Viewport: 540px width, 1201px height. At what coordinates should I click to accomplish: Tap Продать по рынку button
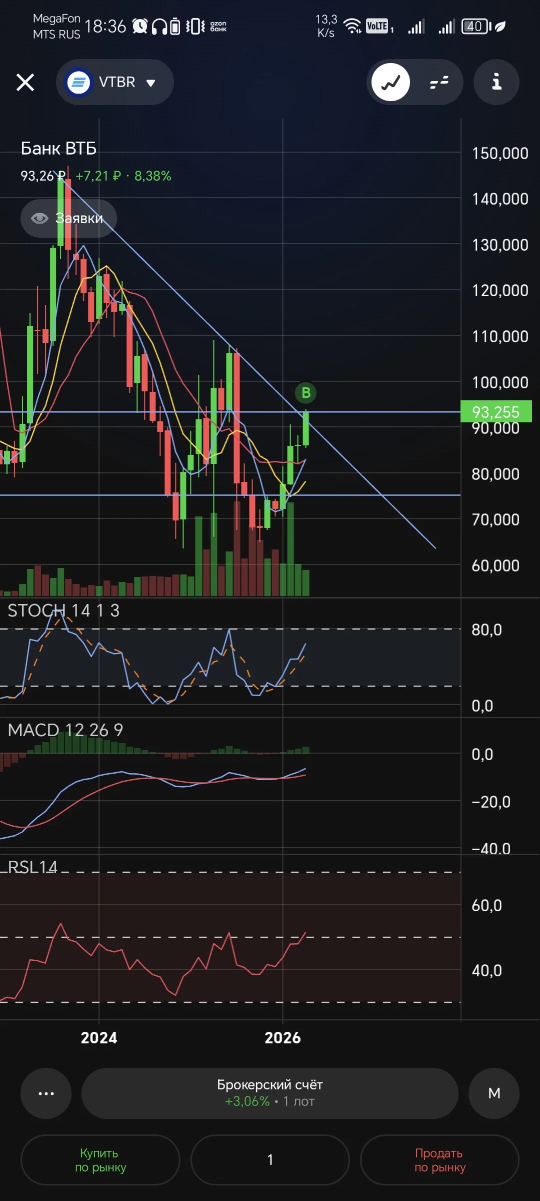point(440,1160)
